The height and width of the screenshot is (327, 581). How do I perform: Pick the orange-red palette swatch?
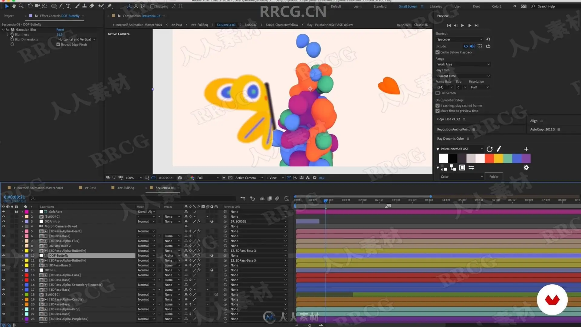(489, 158)
